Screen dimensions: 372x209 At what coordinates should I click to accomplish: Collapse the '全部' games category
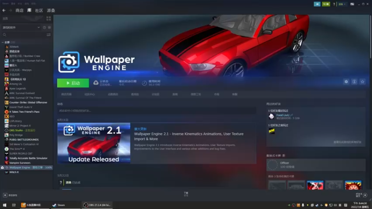[x=3, y=42]
